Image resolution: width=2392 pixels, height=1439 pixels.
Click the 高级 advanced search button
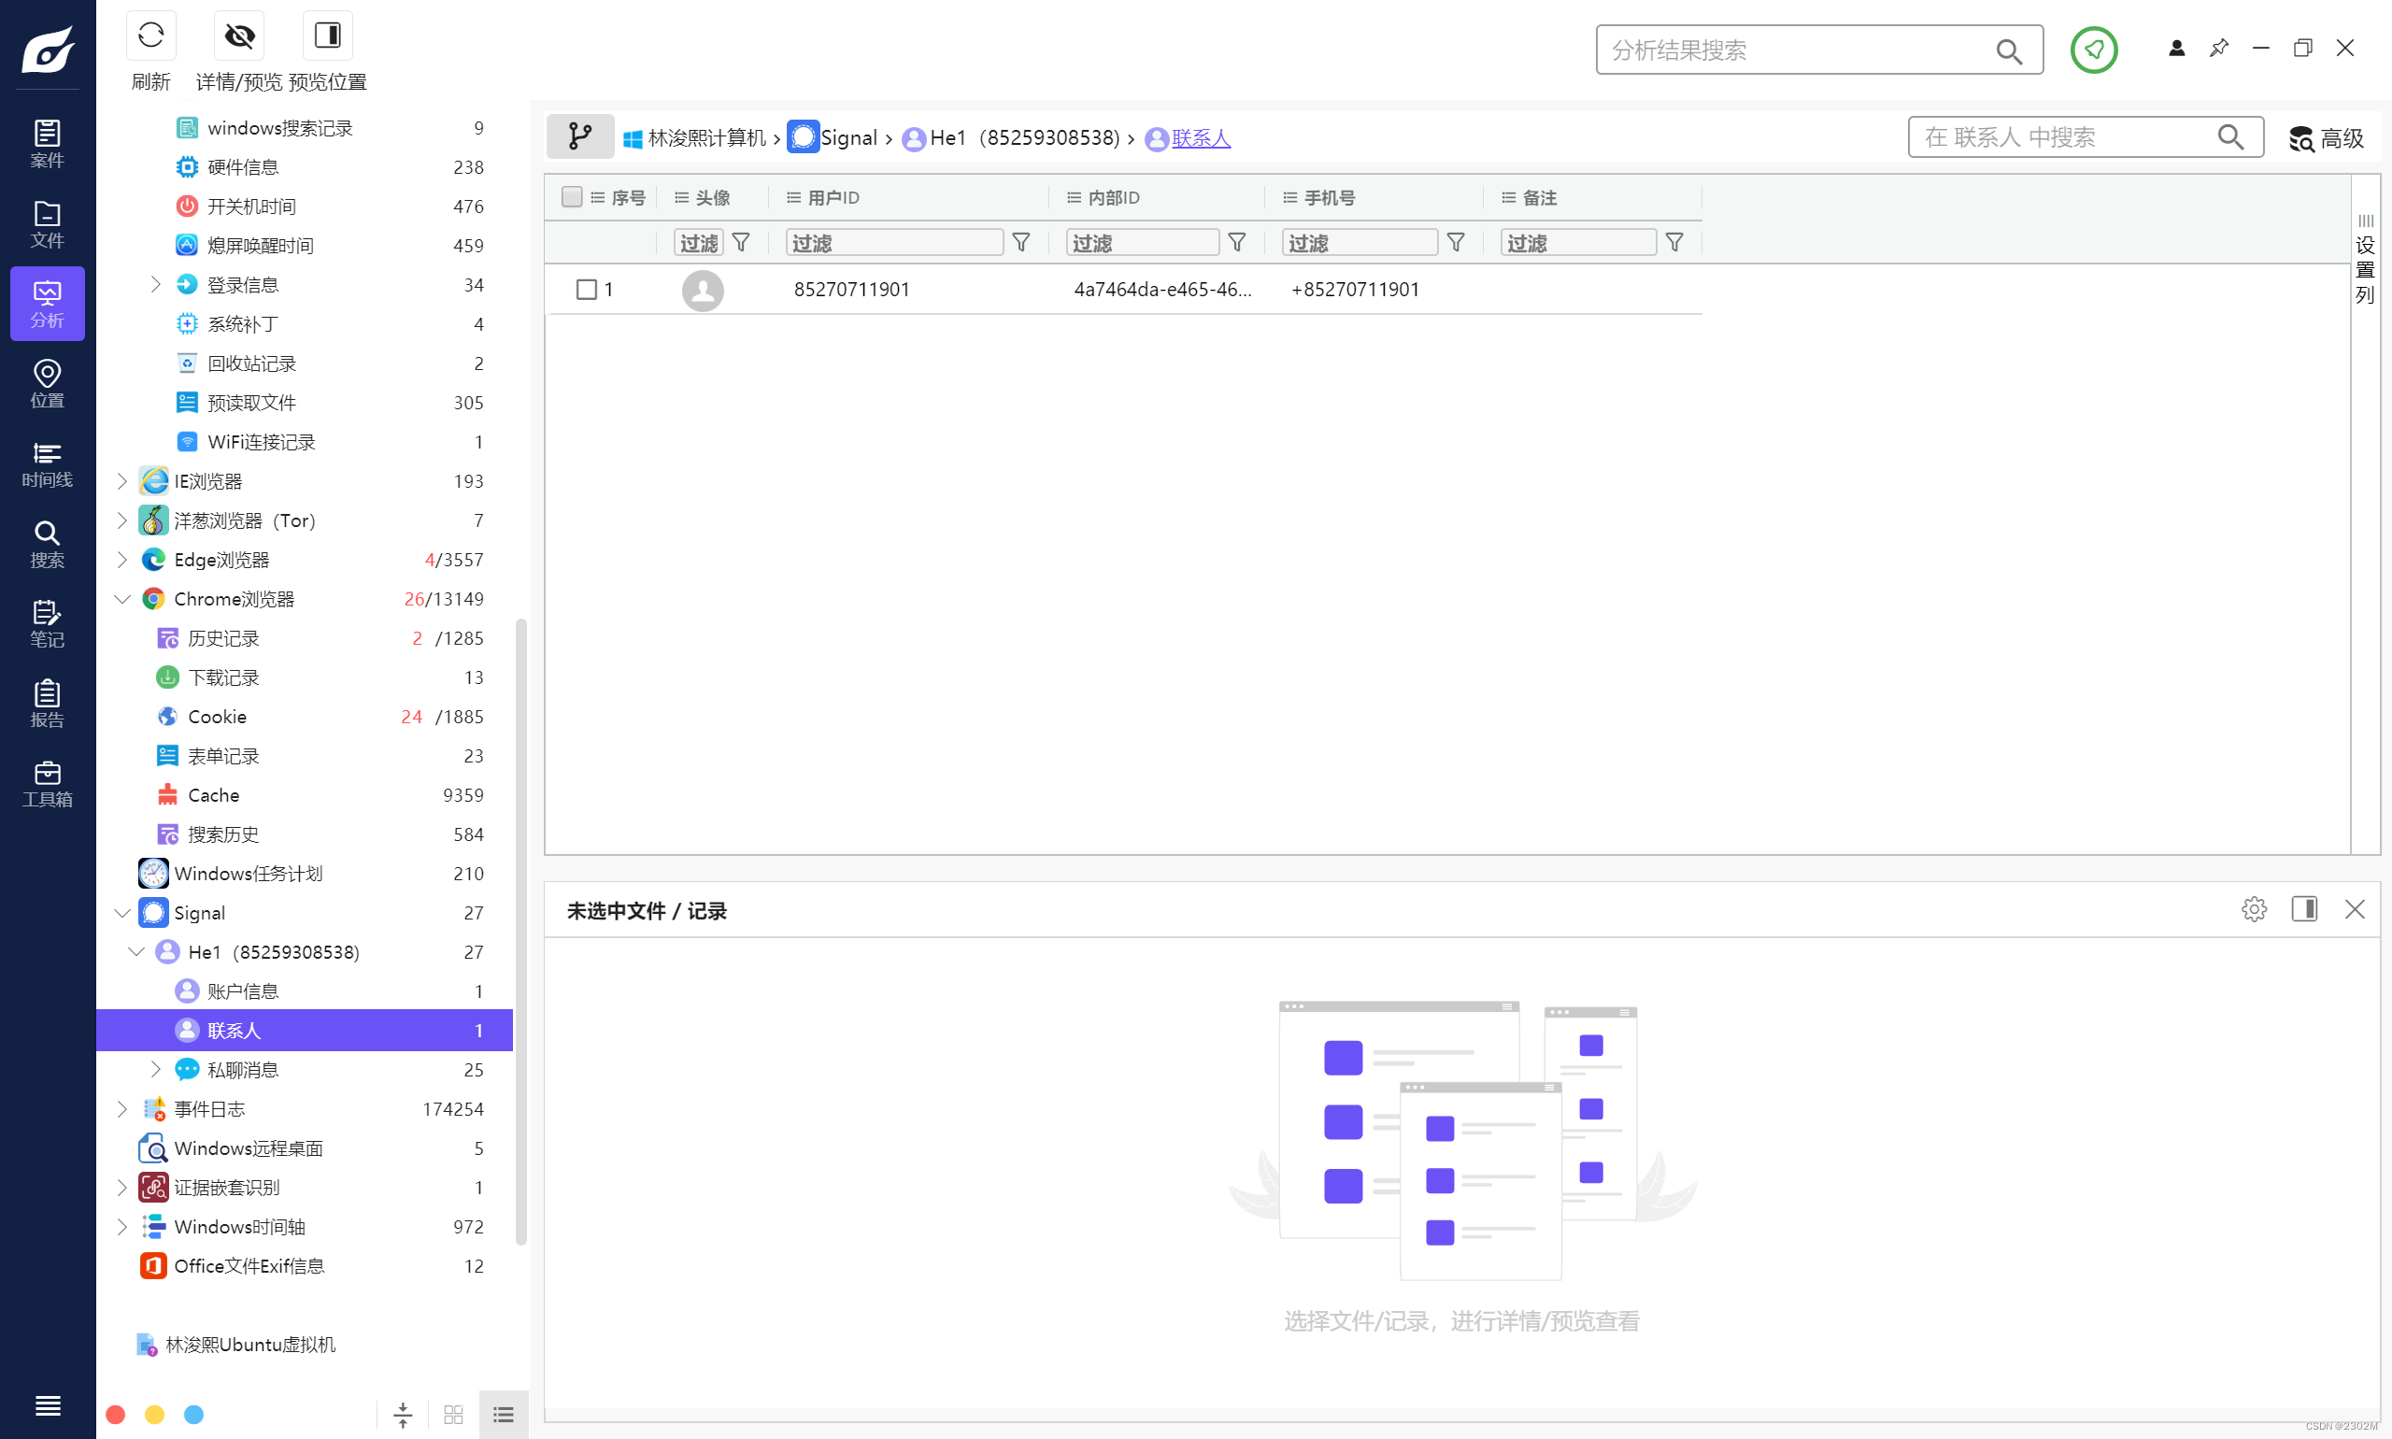2326,137
